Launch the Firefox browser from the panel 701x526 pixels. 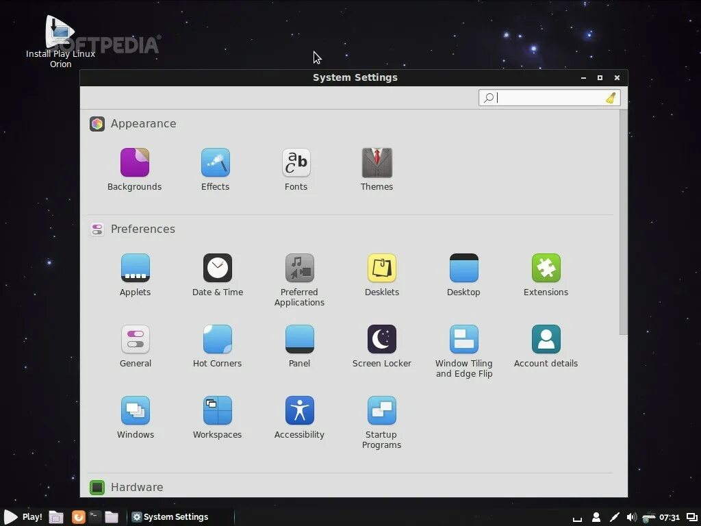point(78,517)
